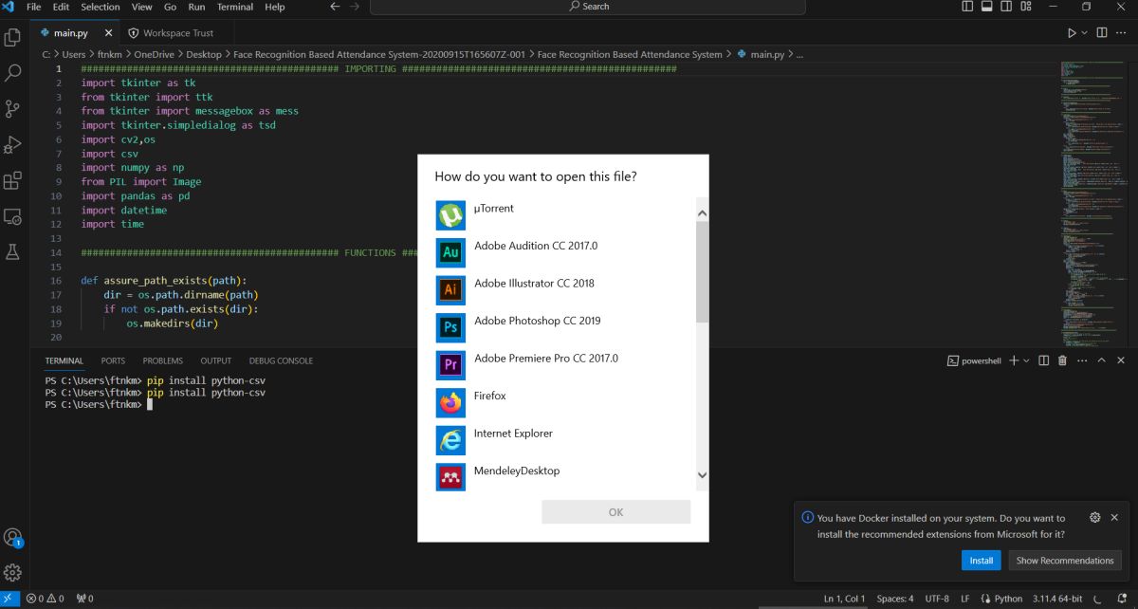Expand breadcrumb ellipsis after main.py
Viewport: 1138px width, 609px height.
click(x=799, y=54)
